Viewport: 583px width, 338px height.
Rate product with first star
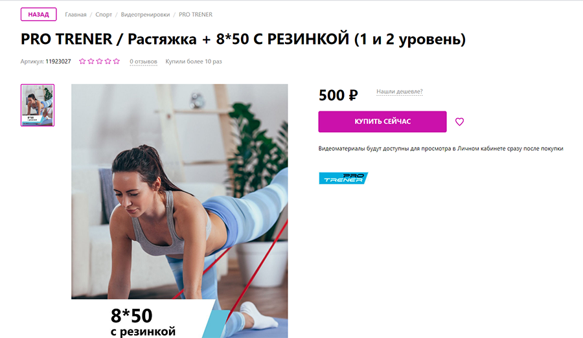coord(82,62)
